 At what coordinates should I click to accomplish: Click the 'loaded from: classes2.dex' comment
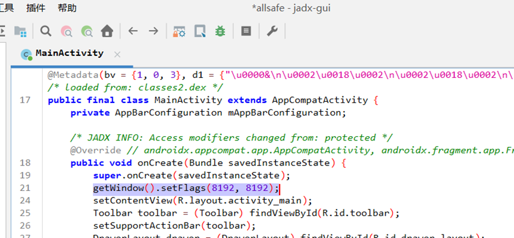coord(136,87)
